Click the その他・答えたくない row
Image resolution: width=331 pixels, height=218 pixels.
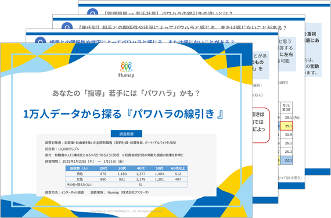pos(126,185)
